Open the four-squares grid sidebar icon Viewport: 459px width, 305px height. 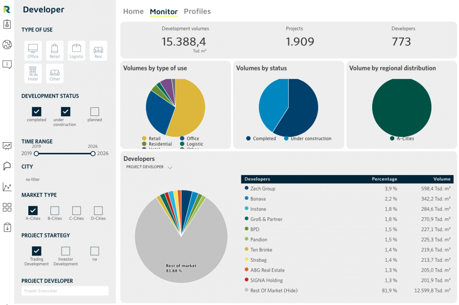[7, 207]
